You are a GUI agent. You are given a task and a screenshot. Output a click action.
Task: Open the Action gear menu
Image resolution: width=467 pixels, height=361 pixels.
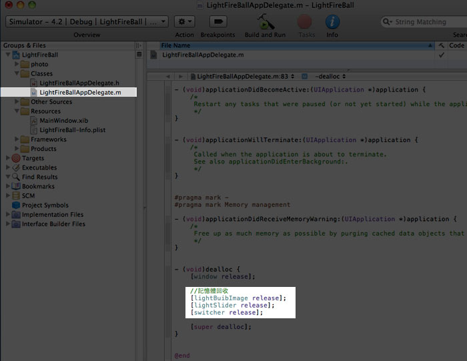(185, 22)
